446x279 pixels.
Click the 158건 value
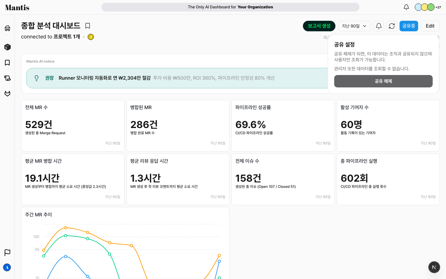pyautogui.click(x=248, y=178)
